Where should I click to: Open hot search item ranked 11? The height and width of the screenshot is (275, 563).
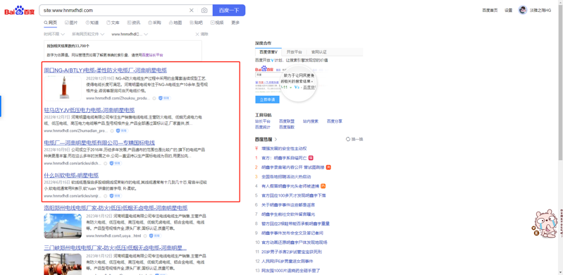[x=292, y=252]
